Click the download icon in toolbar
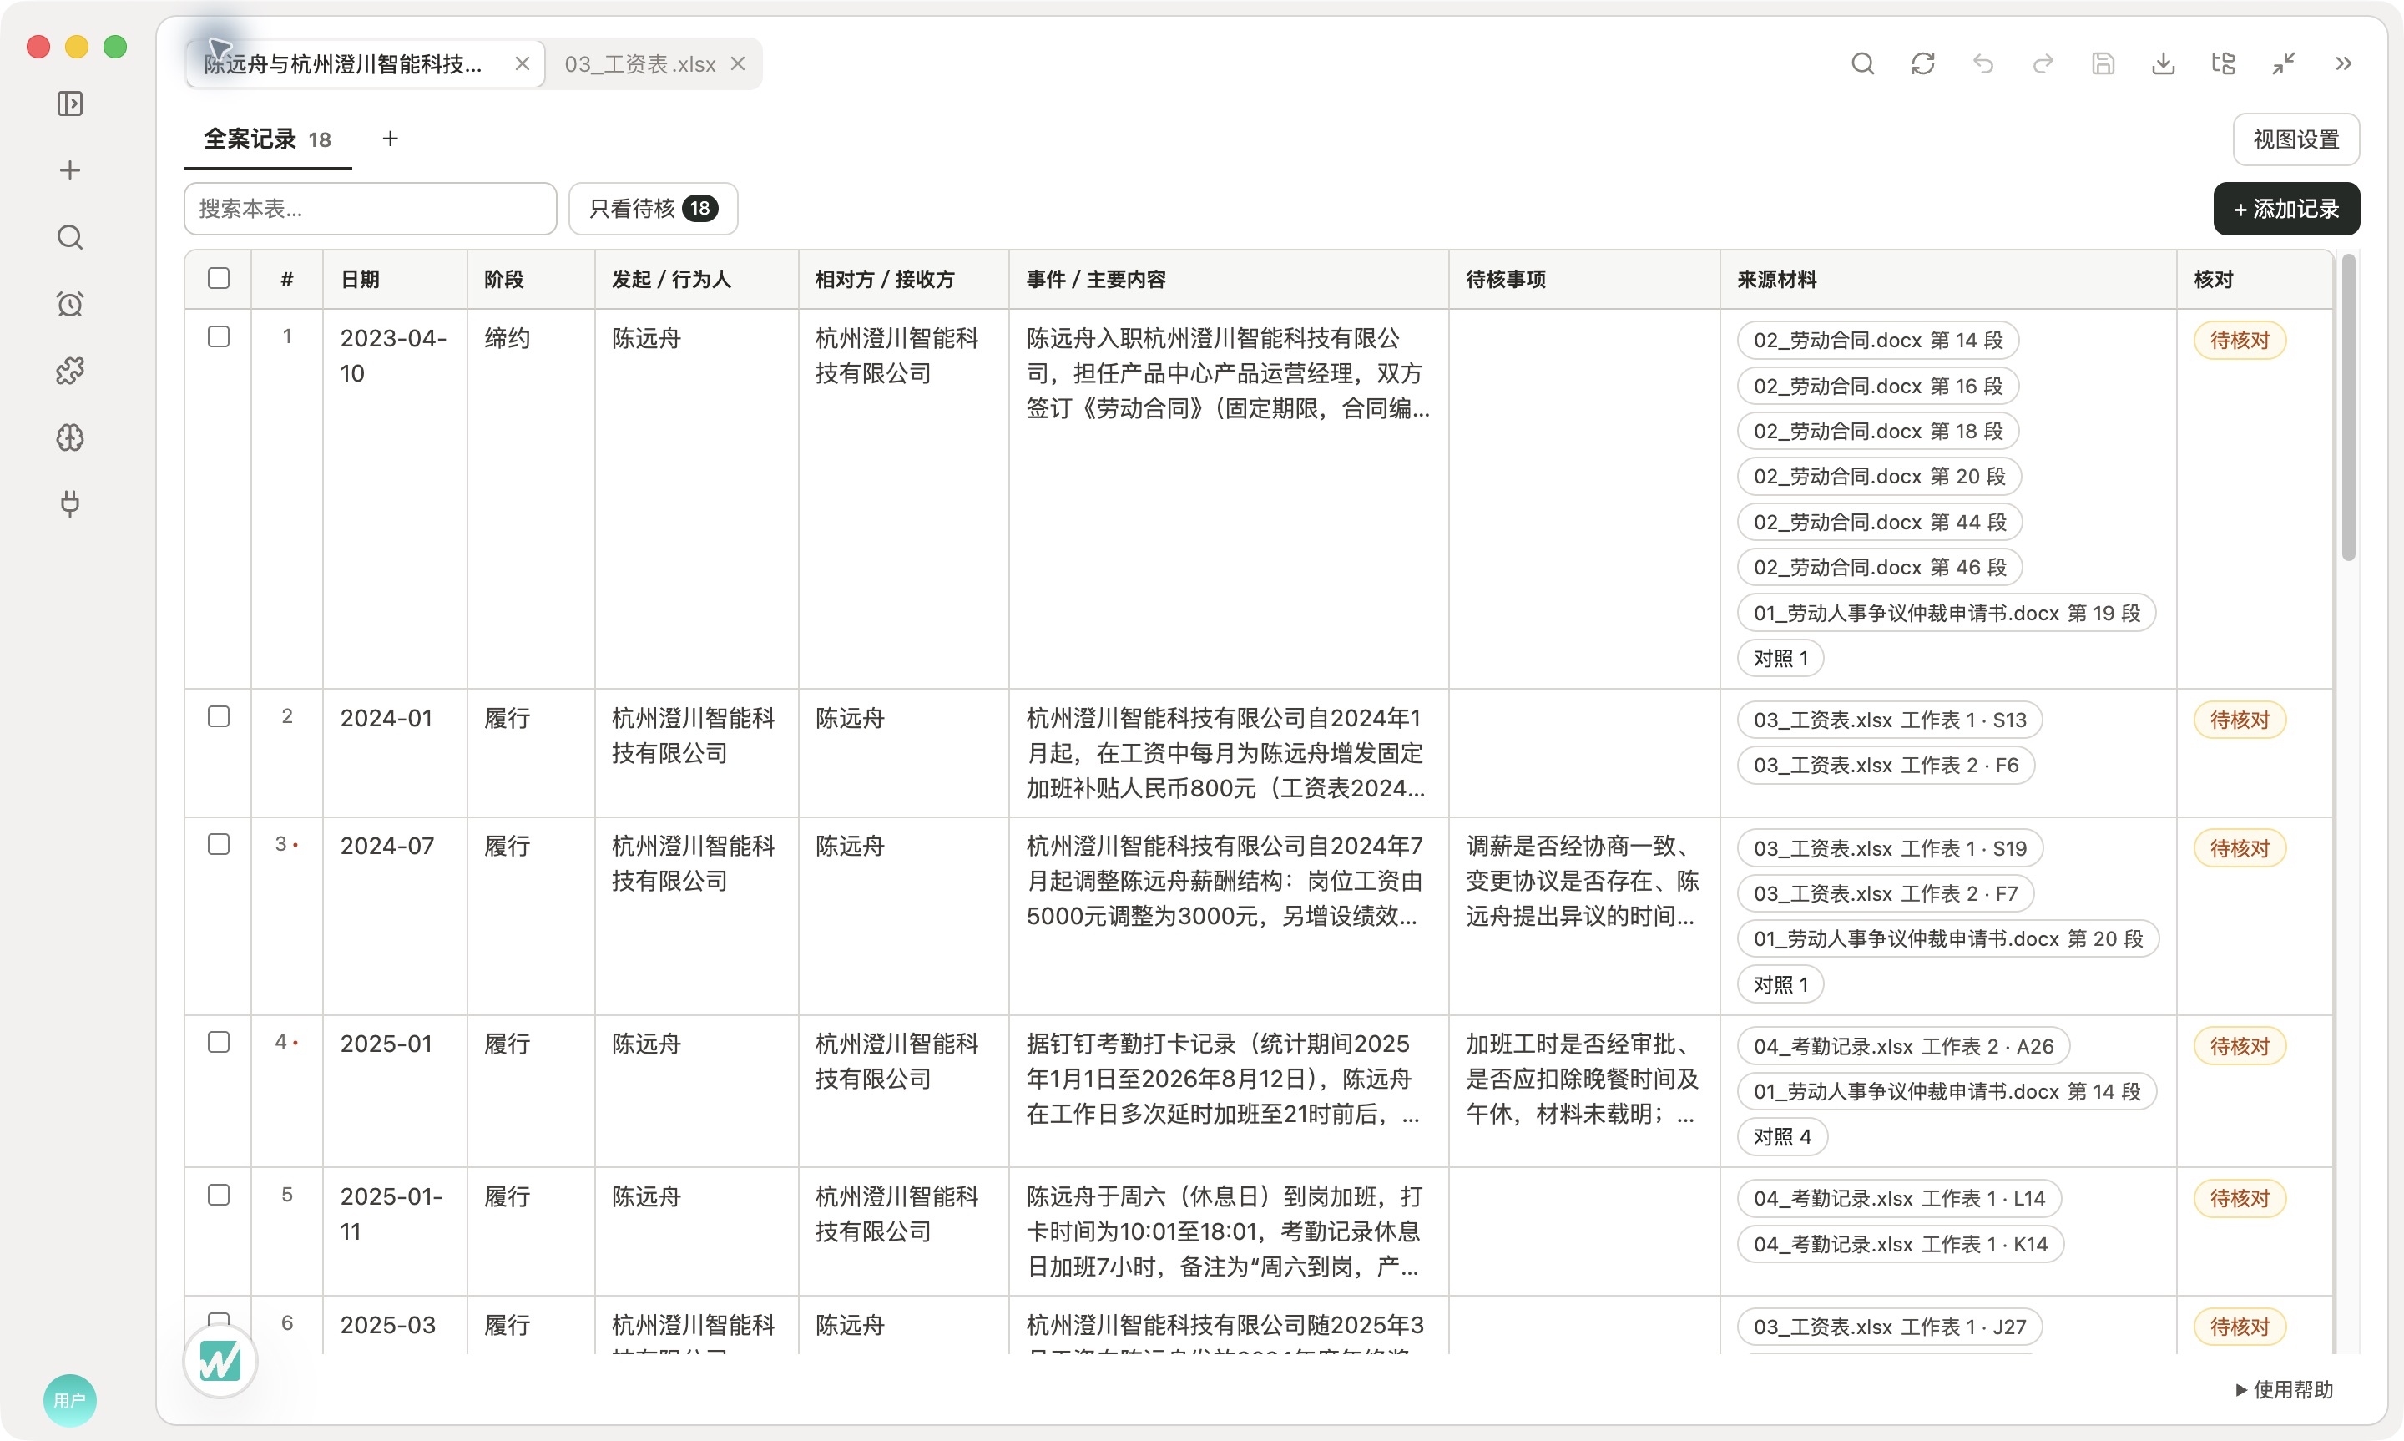The image size is (2404, 1441). [x=2164, y=64]
